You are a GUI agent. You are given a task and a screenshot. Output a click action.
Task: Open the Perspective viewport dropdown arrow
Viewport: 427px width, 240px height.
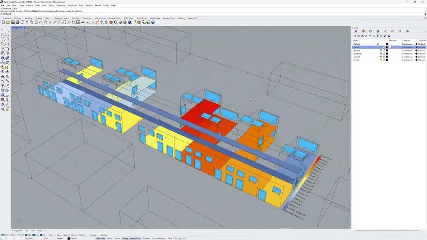(25, 27)
